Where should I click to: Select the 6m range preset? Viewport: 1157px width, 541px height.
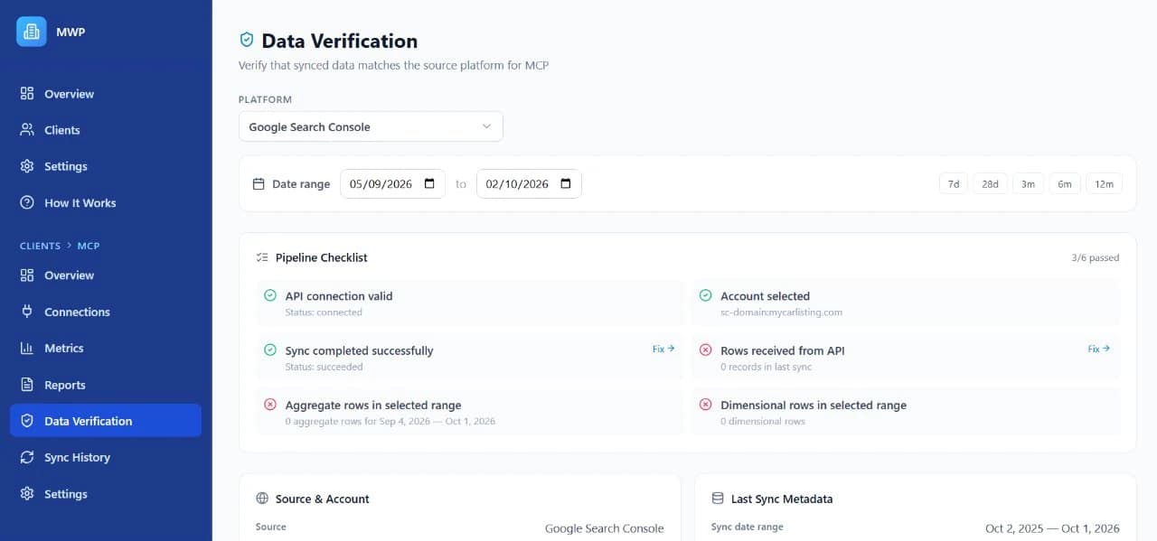pyautogui.click(x=1065, y=183)
